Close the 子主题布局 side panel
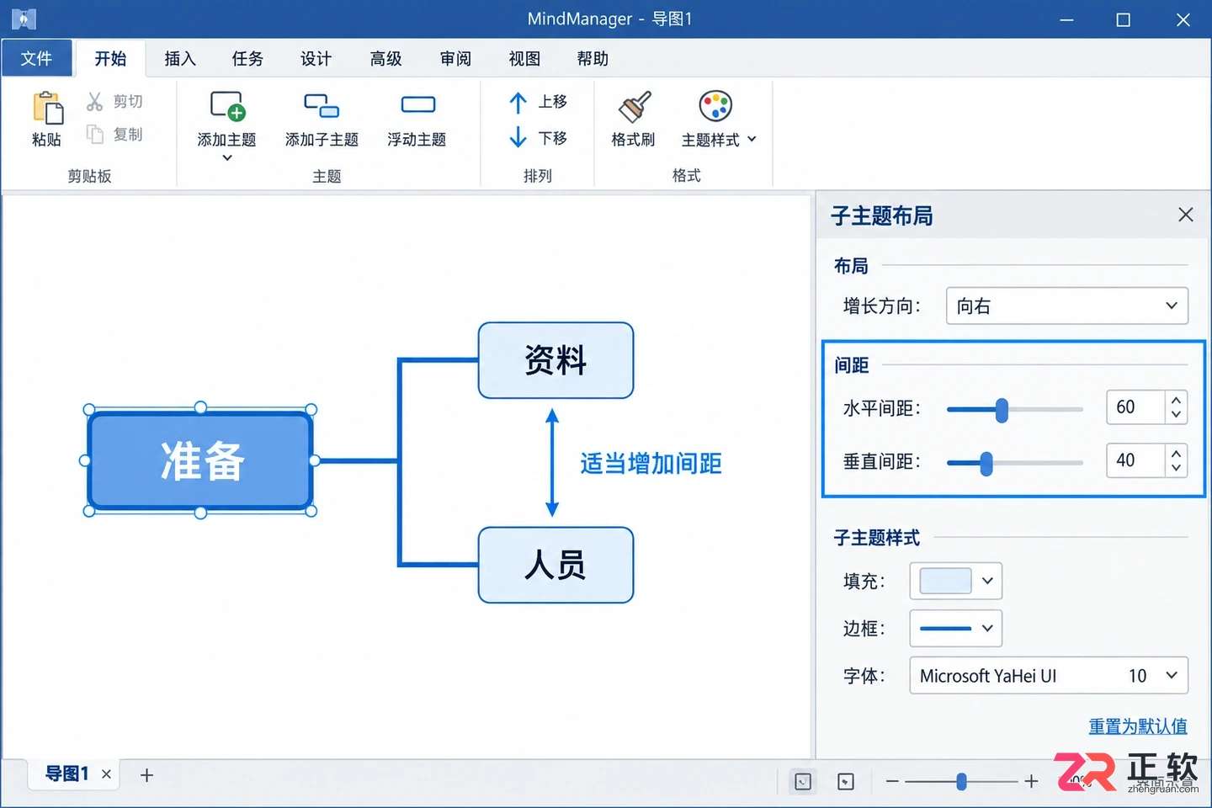Viewport: 1212px width, 808px height. (1186, 215)
